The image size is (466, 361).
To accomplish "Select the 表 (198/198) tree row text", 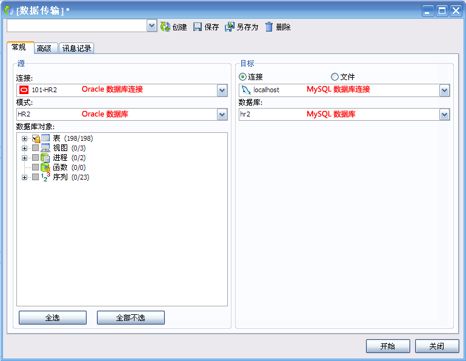I will [x=73, y=138].
